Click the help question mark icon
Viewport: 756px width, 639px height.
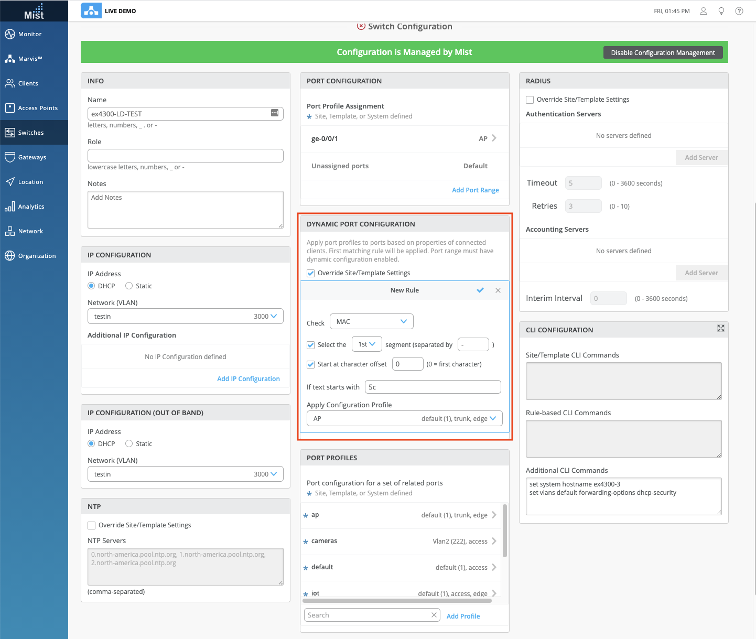(x=739, y=11)
